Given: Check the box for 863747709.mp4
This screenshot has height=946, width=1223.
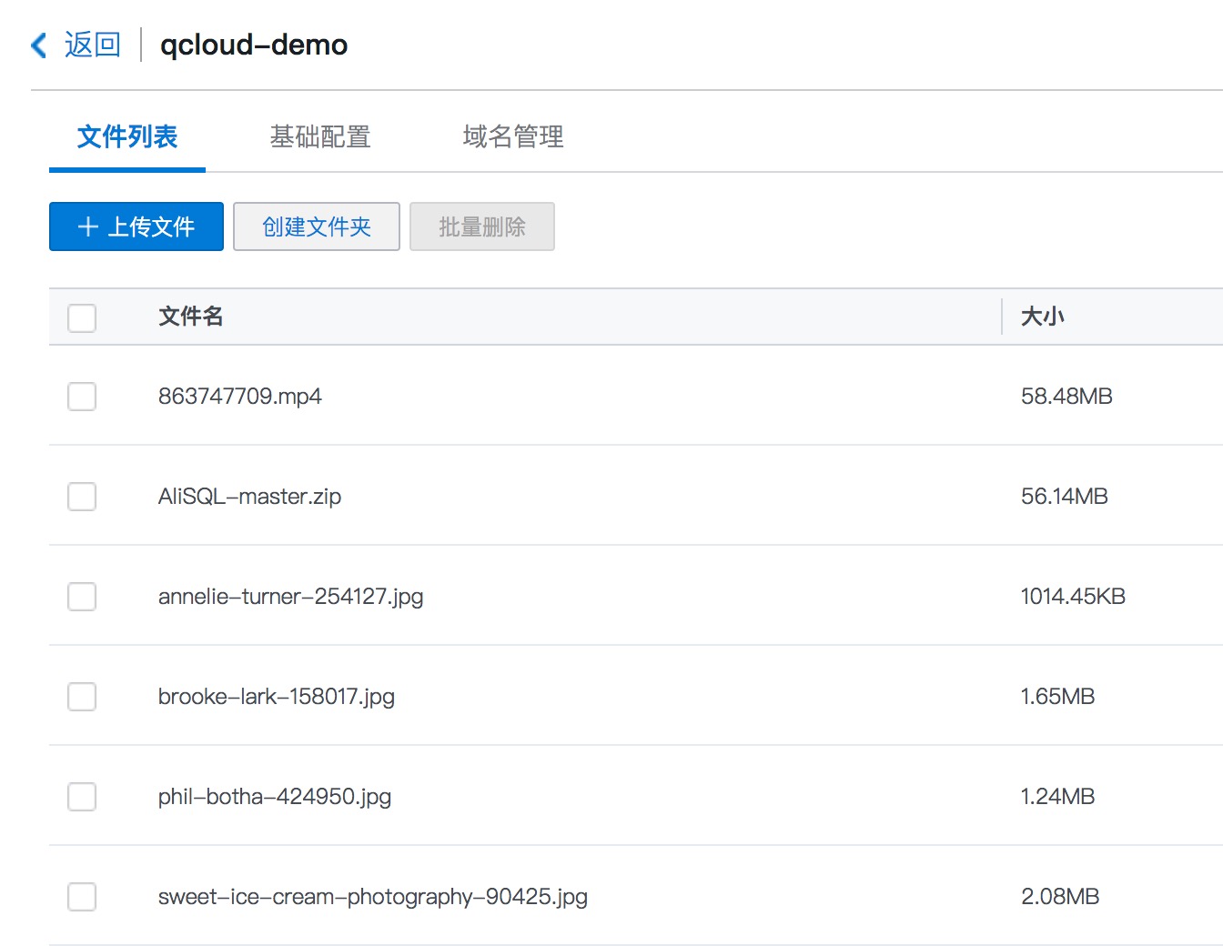Looking at the screenshot, I should click(82, 397).
